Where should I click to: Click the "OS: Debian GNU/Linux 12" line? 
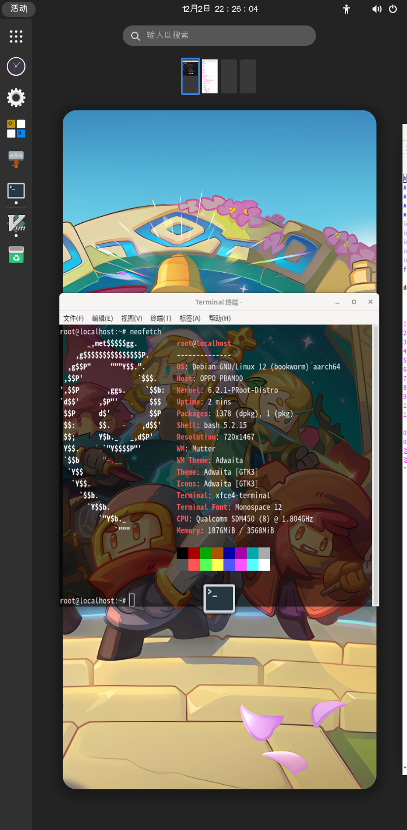pos(258,367)
